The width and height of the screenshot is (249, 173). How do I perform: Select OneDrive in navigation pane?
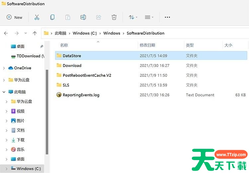click(x=20, y=68)
